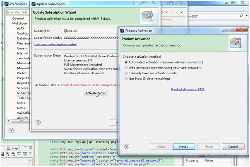Click the disabled Back button

[x=161, y=147]
